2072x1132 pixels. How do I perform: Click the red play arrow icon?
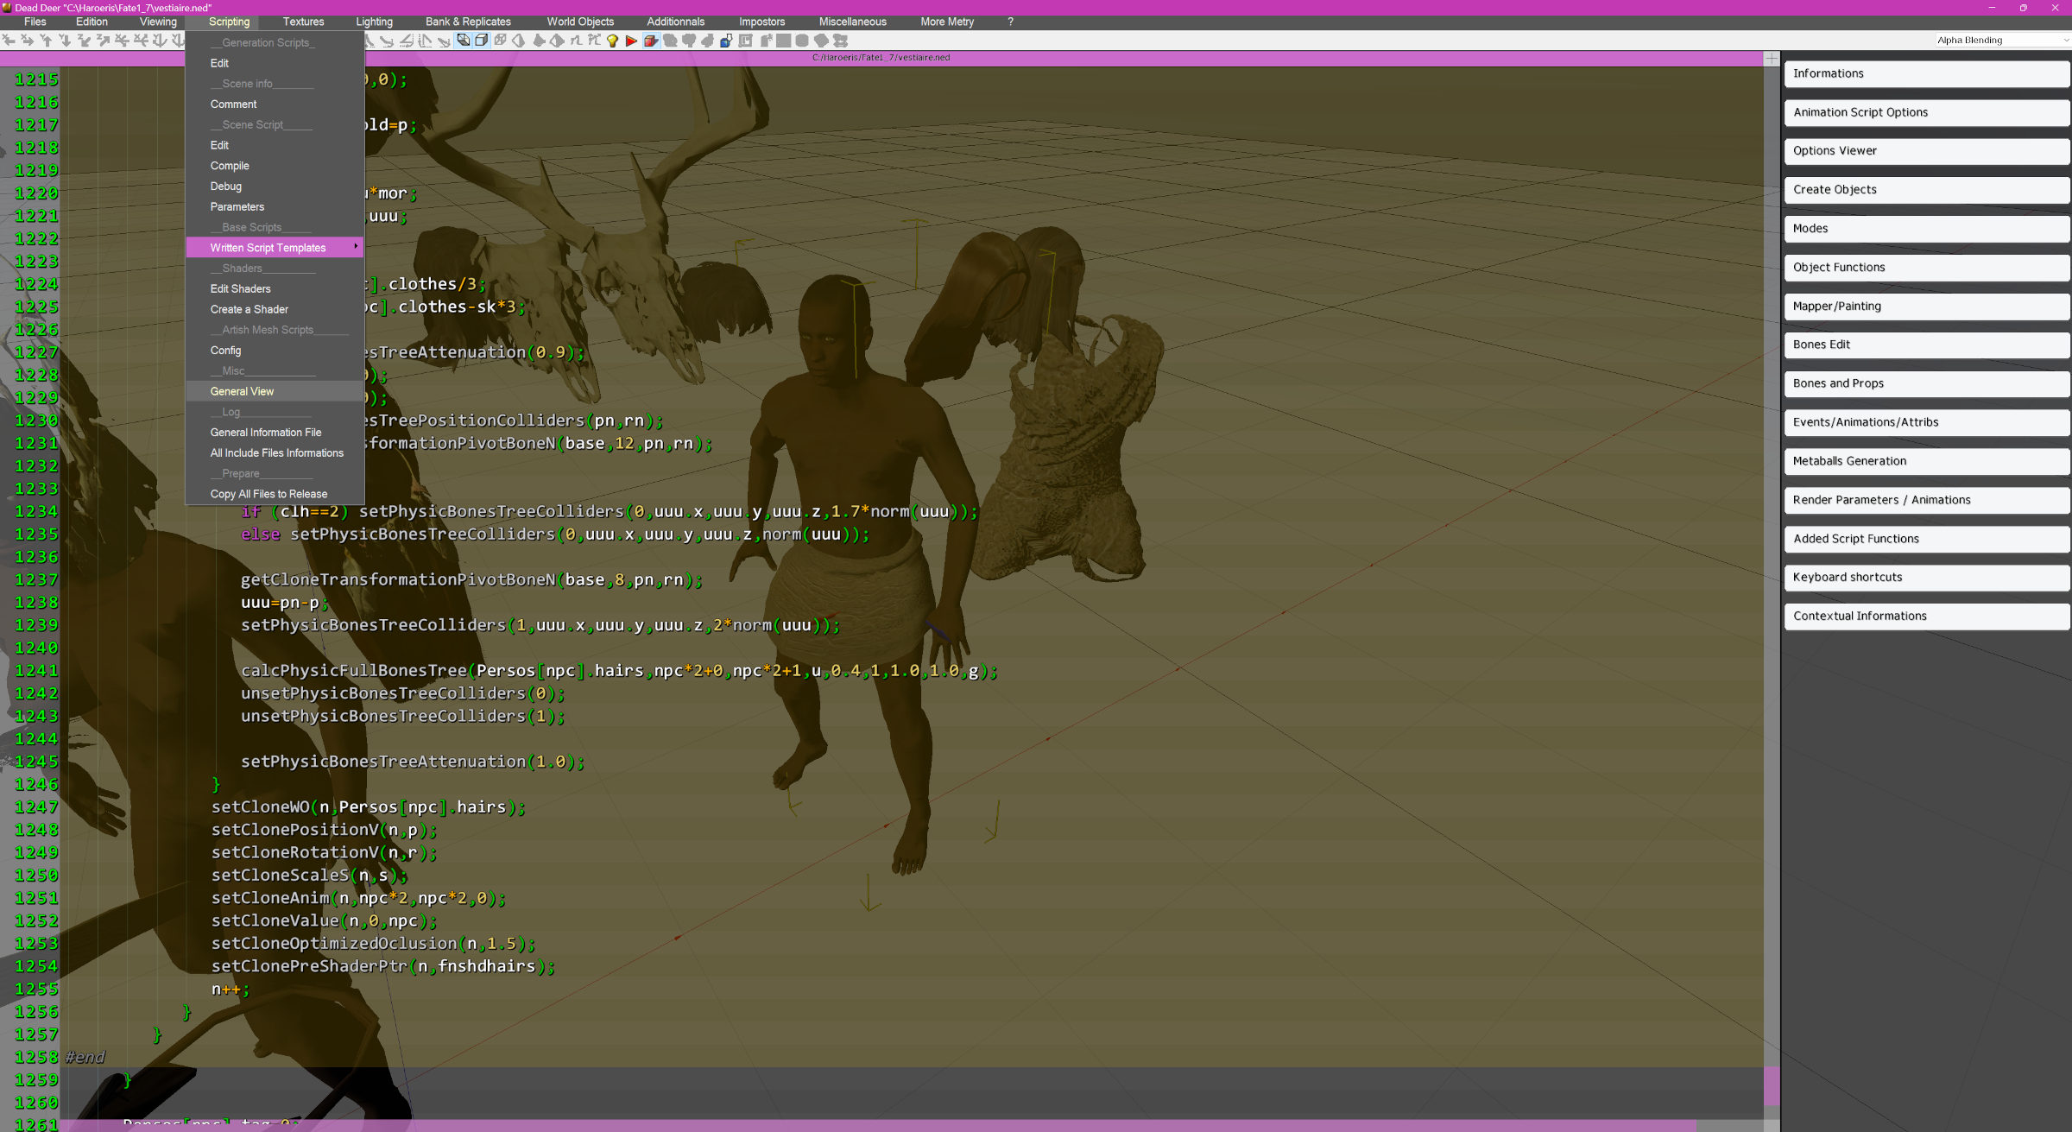(631, 40)
